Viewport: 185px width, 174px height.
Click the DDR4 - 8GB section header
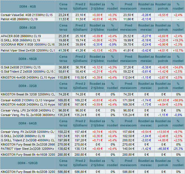28,28
